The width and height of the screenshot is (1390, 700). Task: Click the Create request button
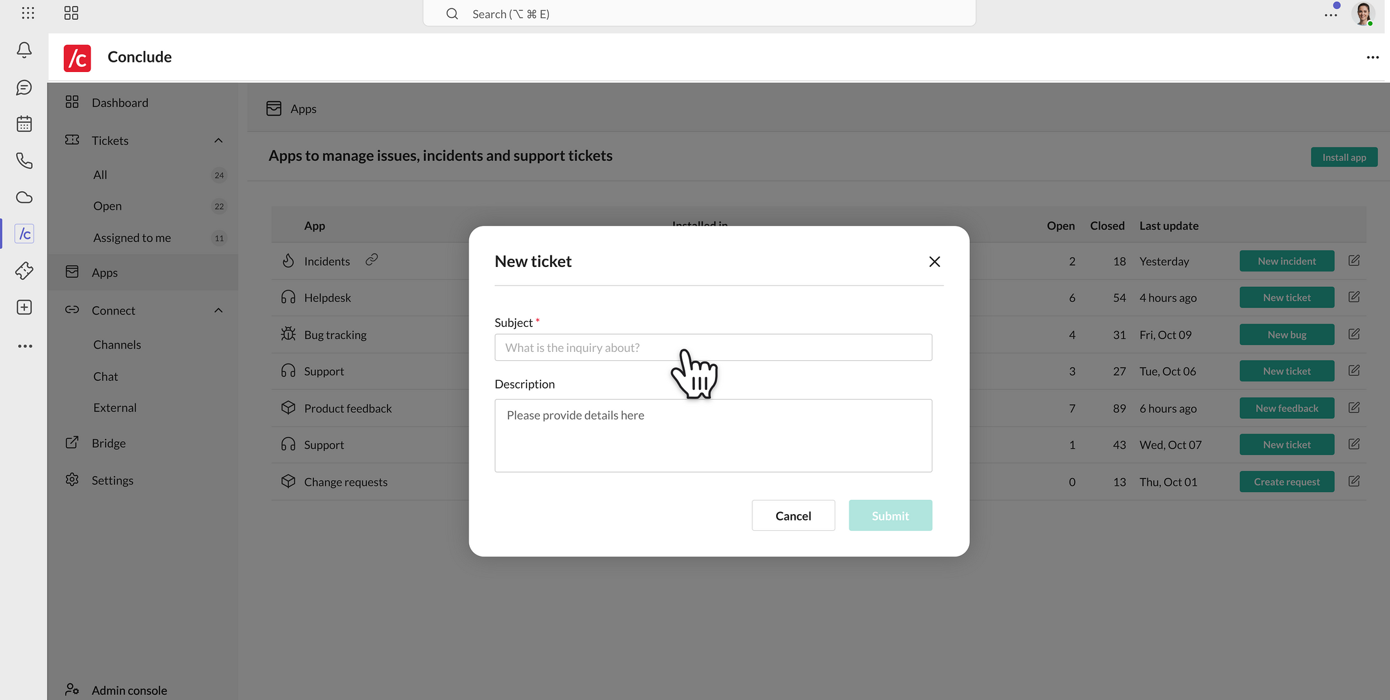(1286, 482)
